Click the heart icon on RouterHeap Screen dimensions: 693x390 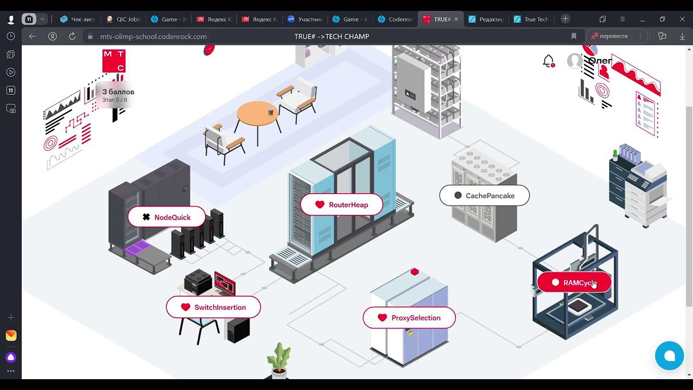point(319,205)
